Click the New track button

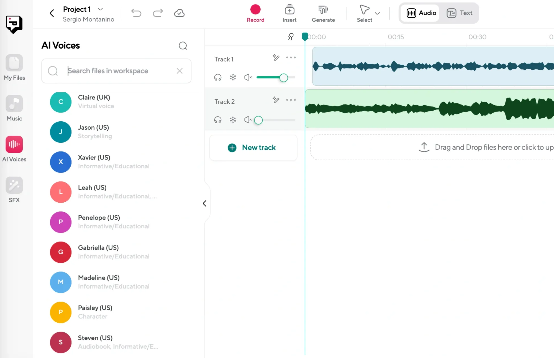[253, 147]
